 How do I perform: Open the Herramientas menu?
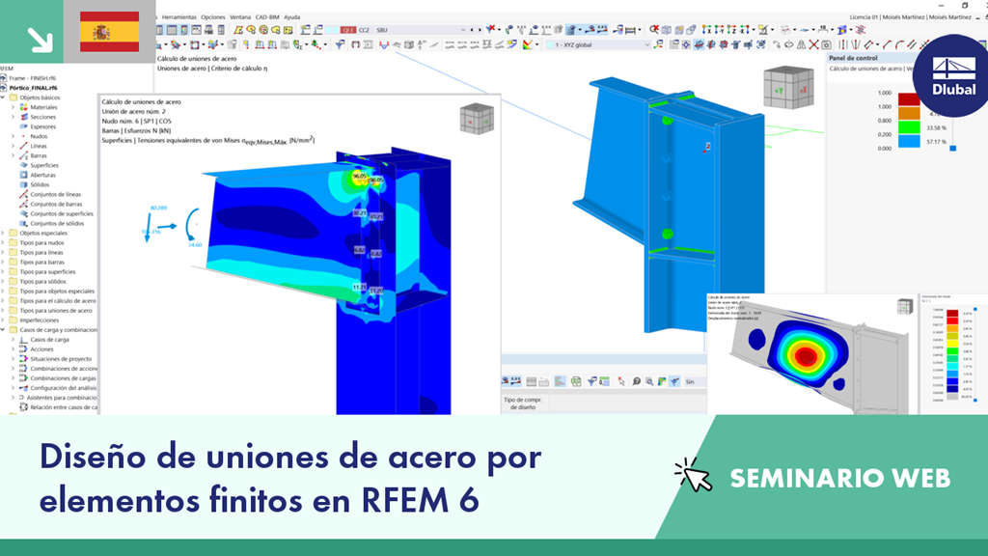pos(179,16)
